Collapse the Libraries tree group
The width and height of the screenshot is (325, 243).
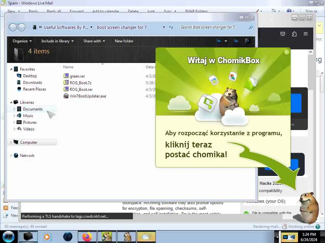[11, 102]
